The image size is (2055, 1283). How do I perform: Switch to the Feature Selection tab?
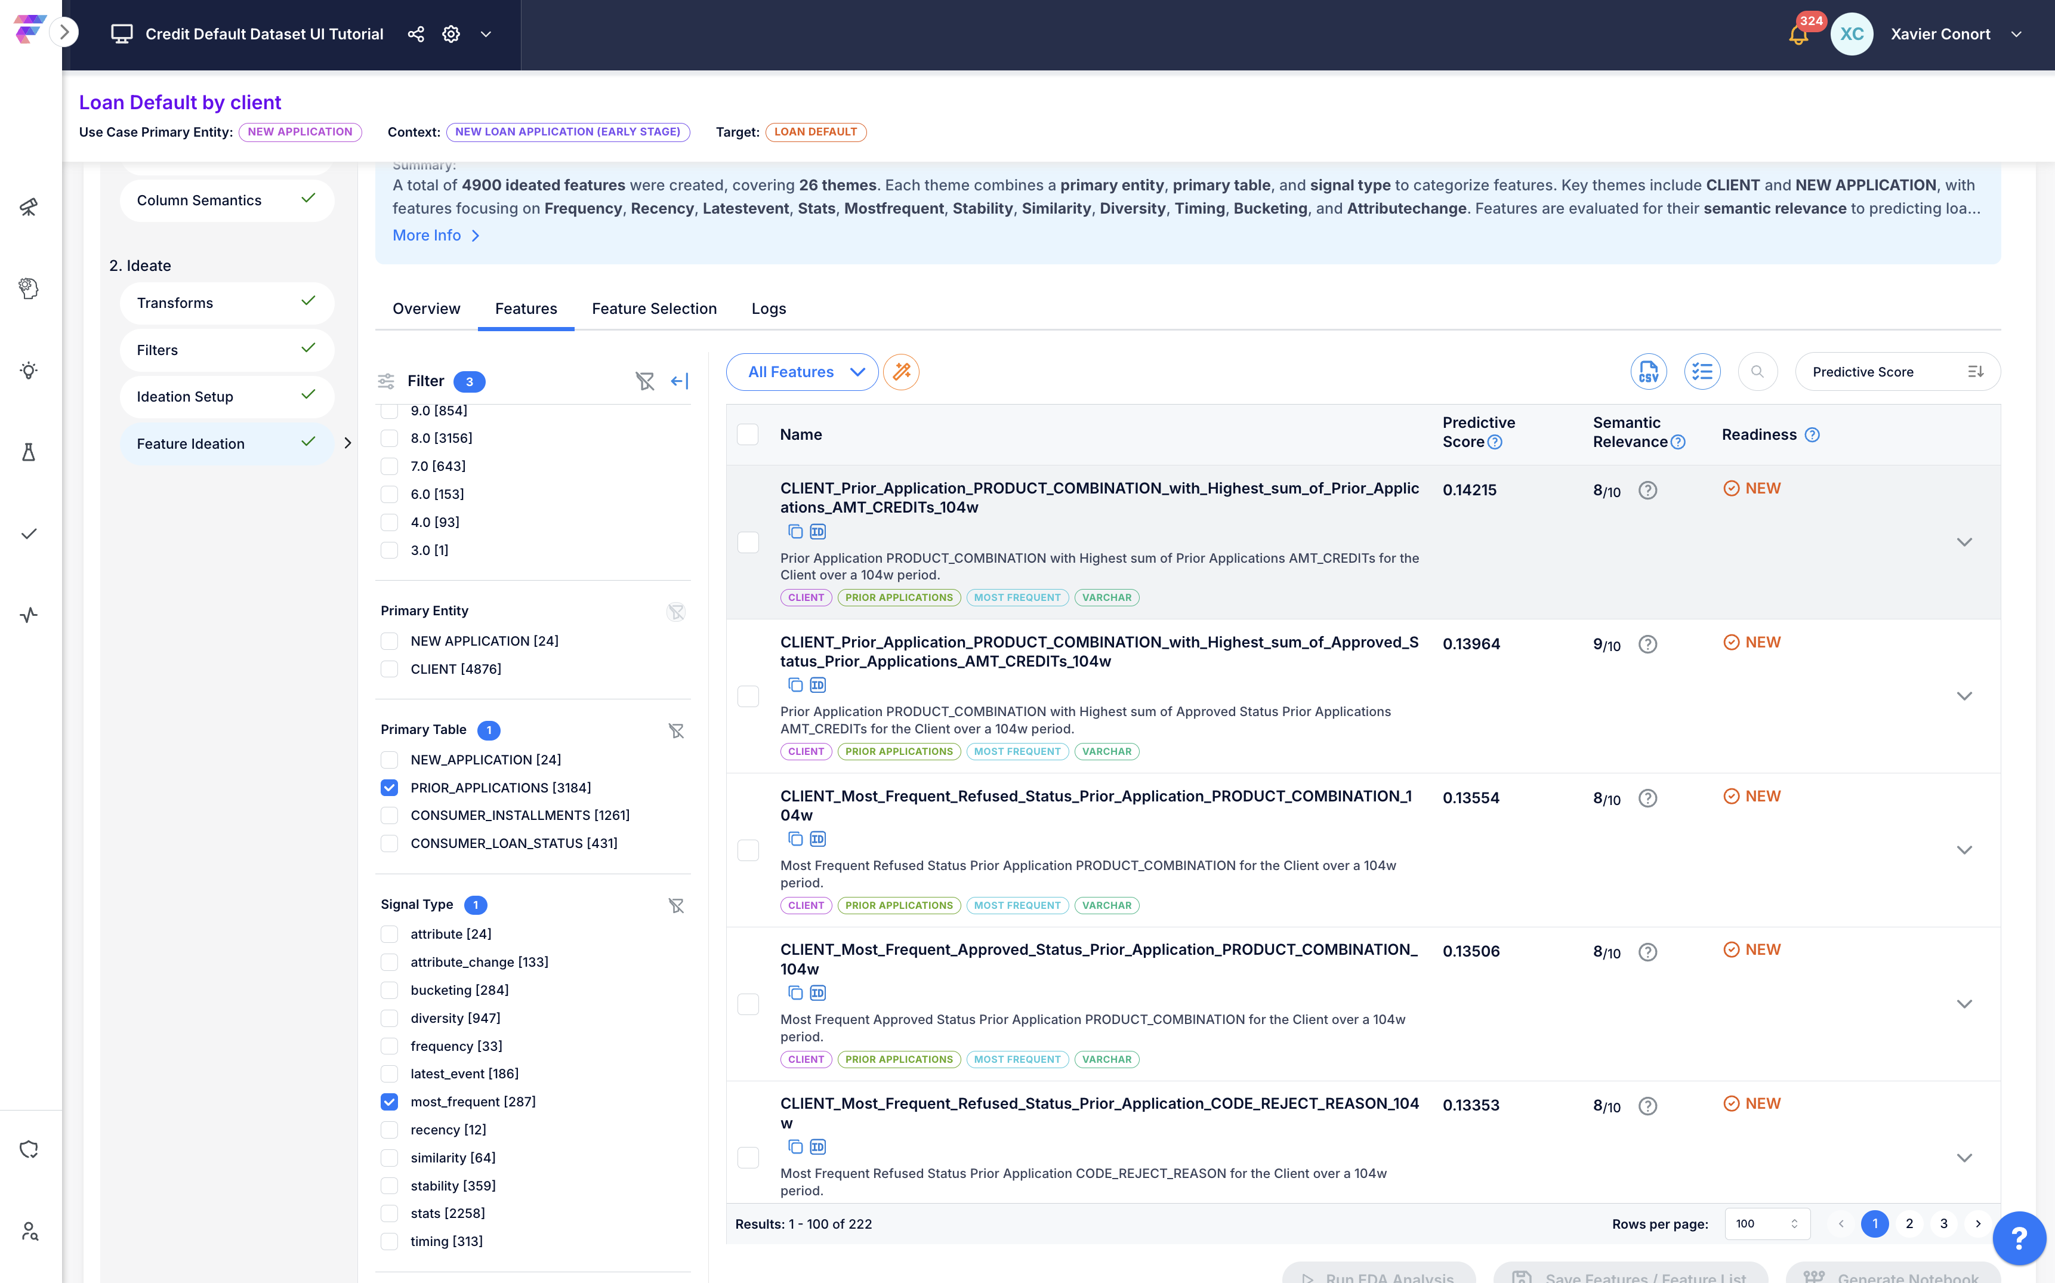[654, 309]
